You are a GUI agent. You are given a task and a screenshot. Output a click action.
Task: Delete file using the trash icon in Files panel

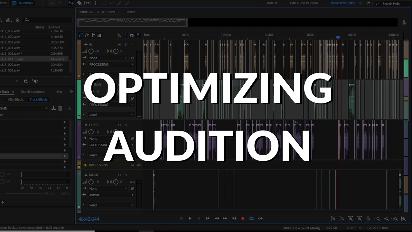(x=17, y=20)
